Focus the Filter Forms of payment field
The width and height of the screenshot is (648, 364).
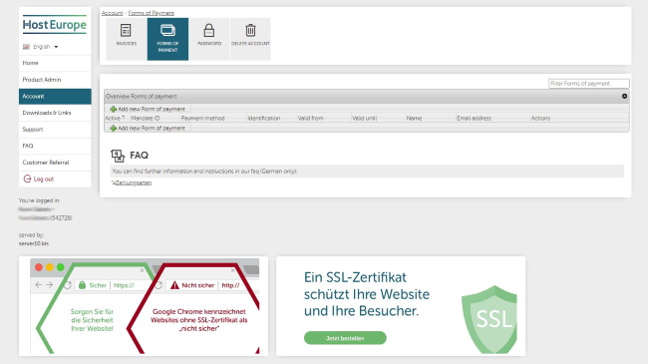tap(589, 83)
